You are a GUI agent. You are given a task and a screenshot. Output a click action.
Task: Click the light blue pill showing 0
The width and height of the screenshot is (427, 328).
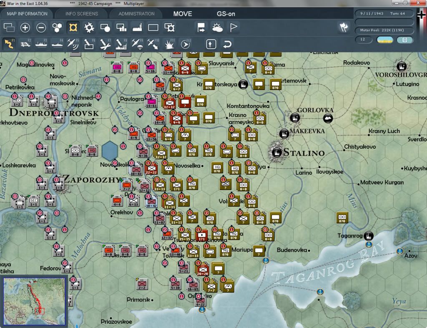(405, 40)
